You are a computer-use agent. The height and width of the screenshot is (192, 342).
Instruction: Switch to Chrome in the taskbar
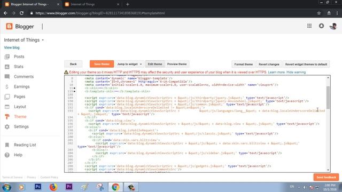pos(115,187)
